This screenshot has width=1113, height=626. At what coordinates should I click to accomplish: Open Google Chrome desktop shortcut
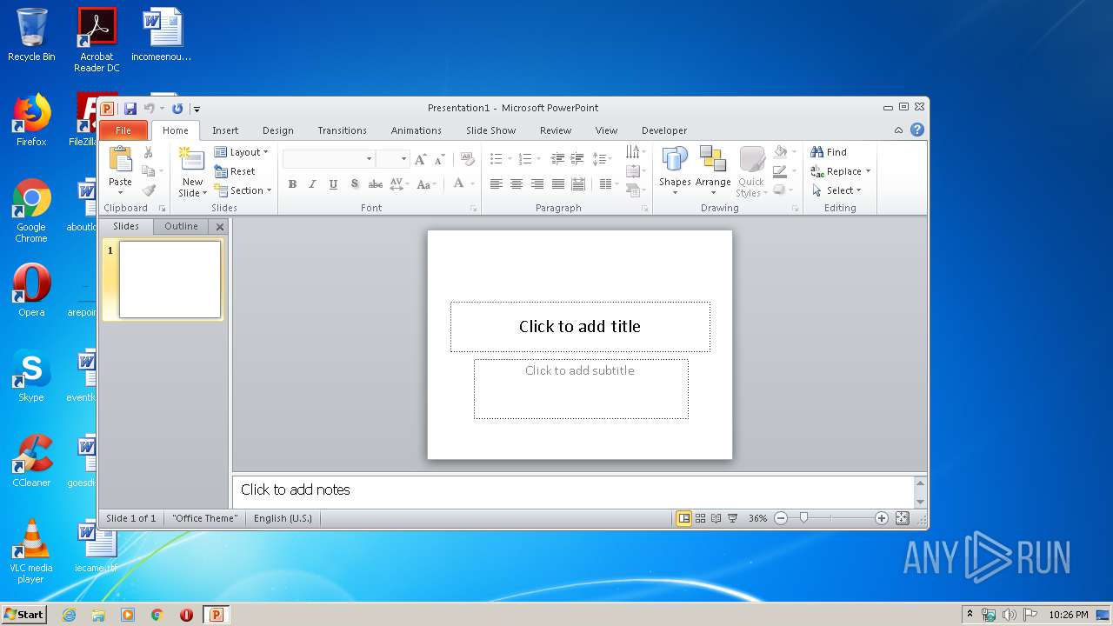(x=31, y=211)
